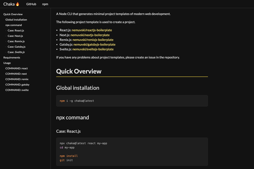Jump to Case: Svelte.js sidebar entry

click(x=16, y=52)
